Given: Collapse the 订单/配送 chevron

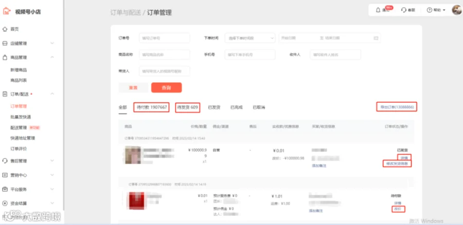Looking at the screenshot, I should (x=52, y=94).
